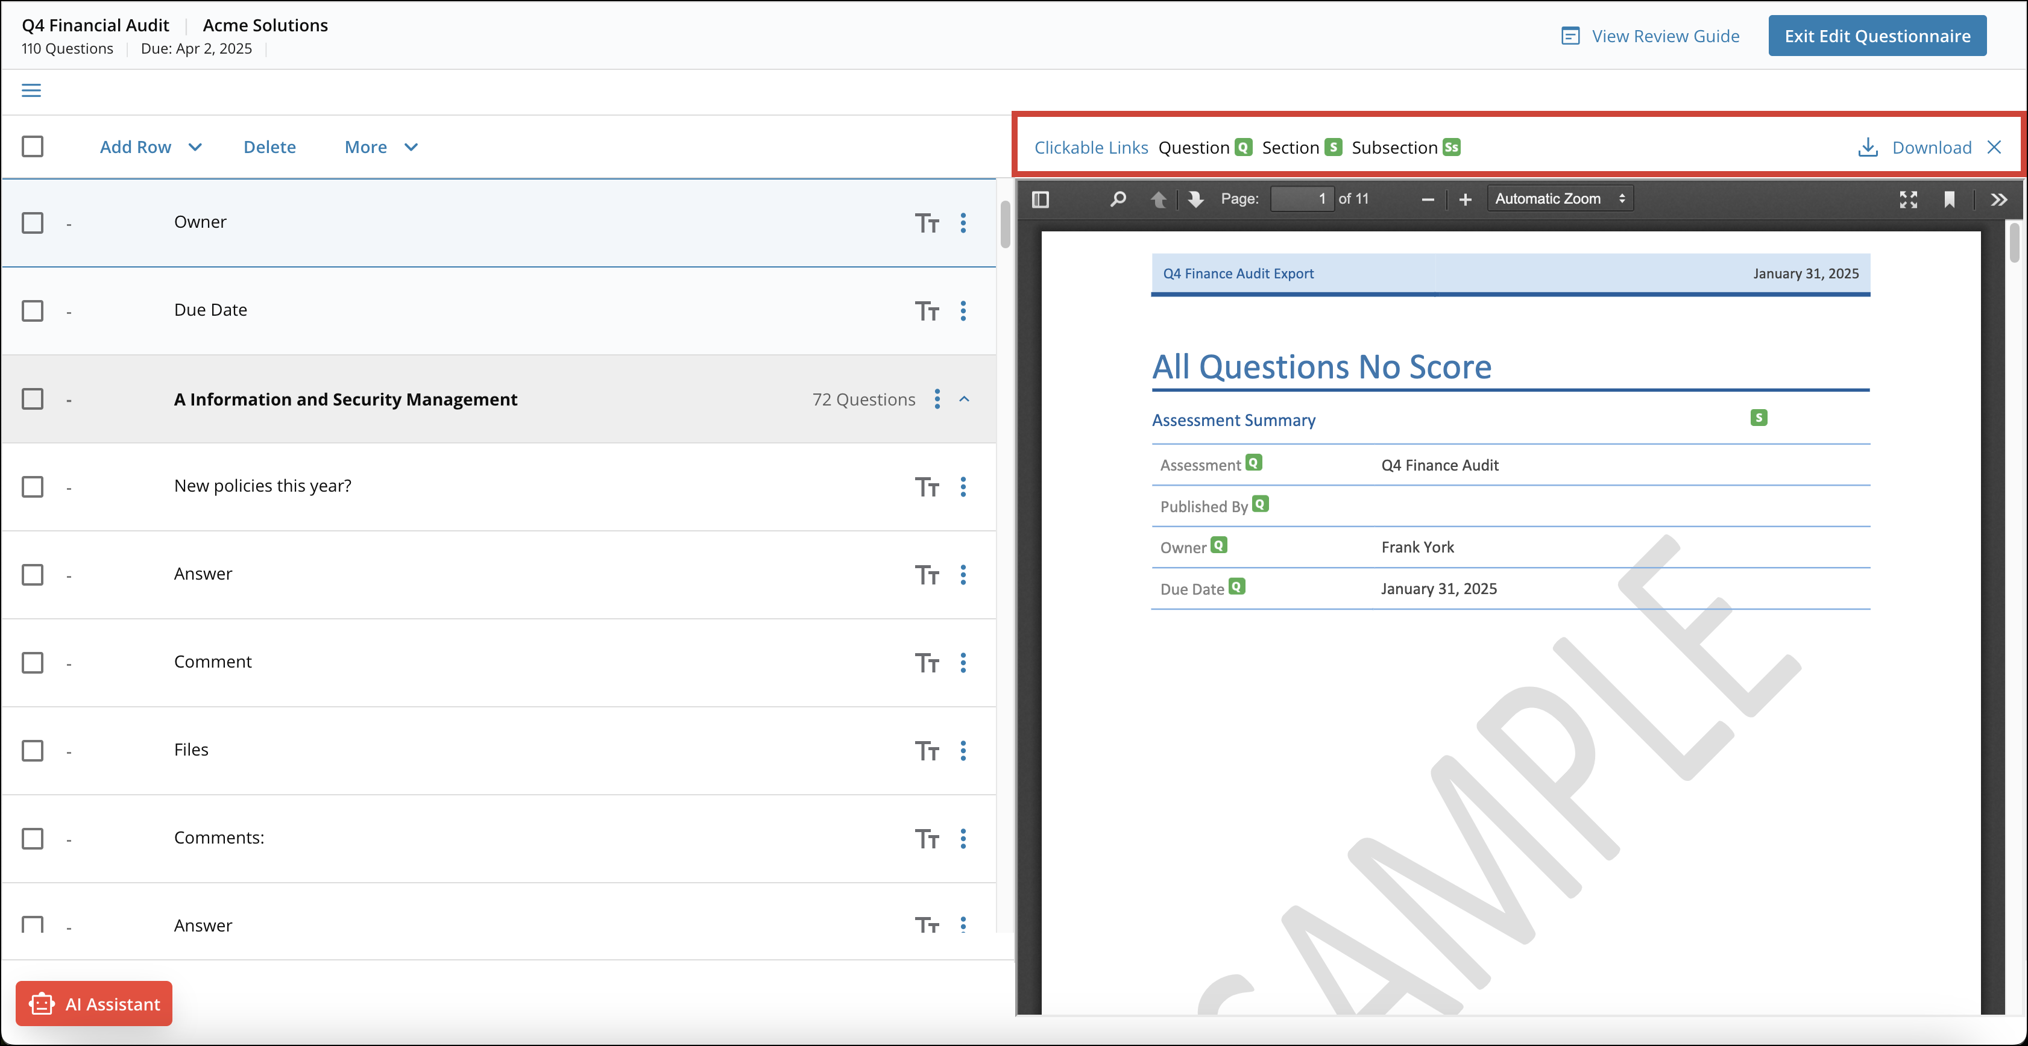Go to next page using down arrow icon
Screen dimensions: 2028x1046
click(x=1196, y=199)
